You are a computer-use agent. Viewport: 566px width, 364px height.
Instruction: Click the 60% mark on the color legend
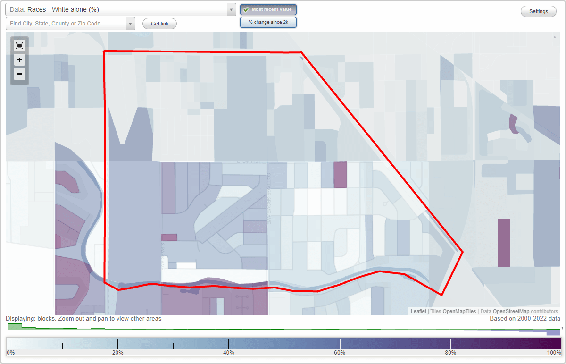pyautogui.click(x=340, y=353)
